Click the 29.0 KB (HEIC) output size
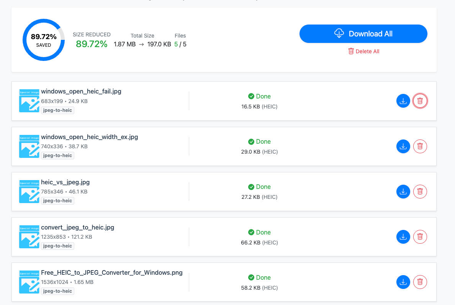455x305 pixels. coord(259,152)
